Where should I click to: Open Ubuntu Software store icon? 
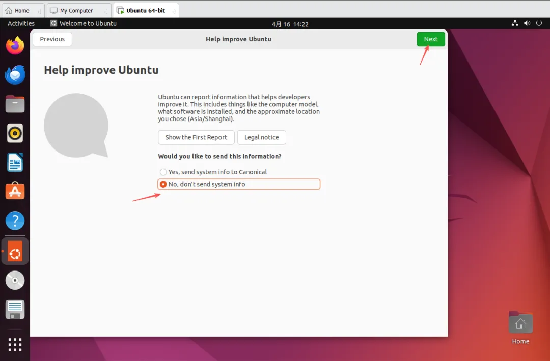tap(15, 191)
